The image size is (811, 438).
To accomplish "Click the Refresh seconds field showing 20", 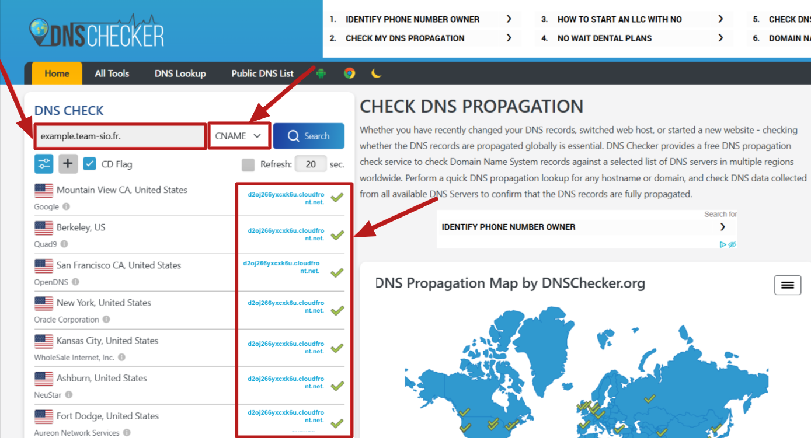I will (311, 164).
